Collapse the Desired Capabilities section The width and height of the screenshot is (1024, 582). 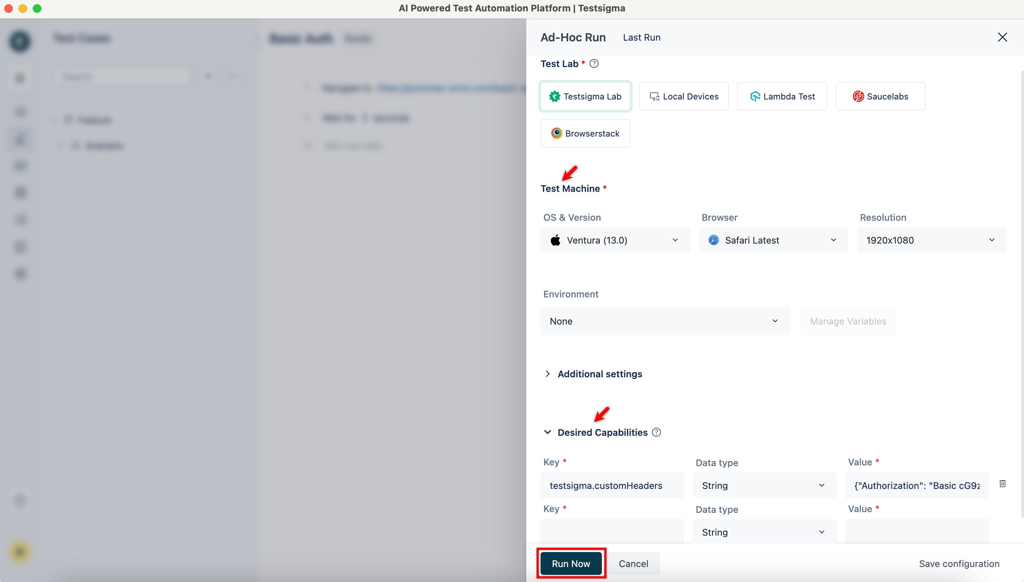tap(548, 432)
